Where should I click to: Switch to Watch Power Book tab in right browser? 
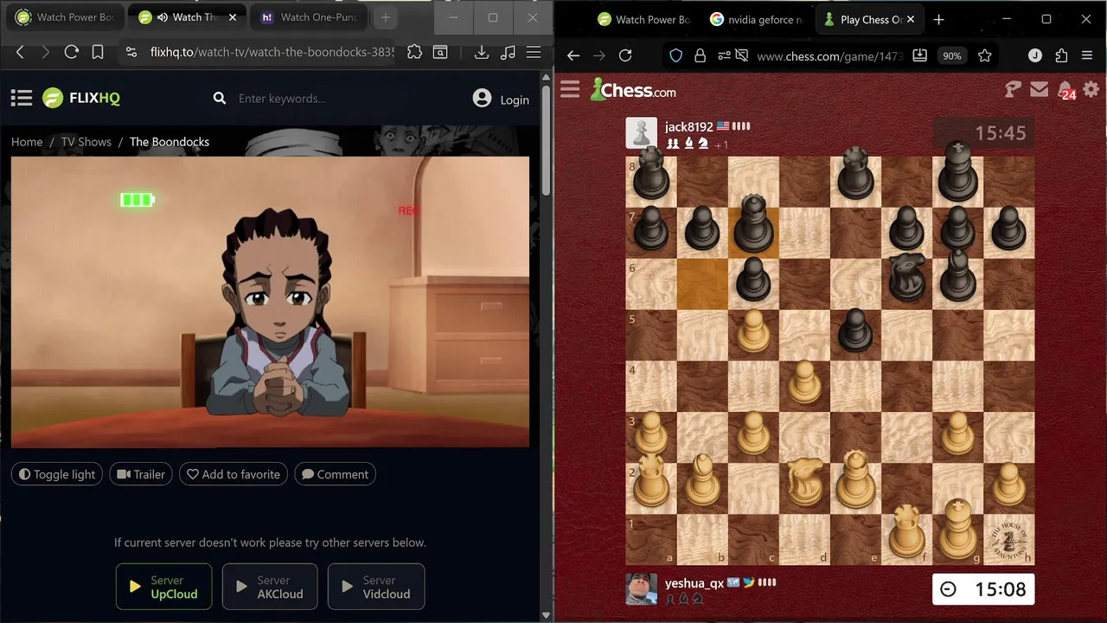[644, 19]
